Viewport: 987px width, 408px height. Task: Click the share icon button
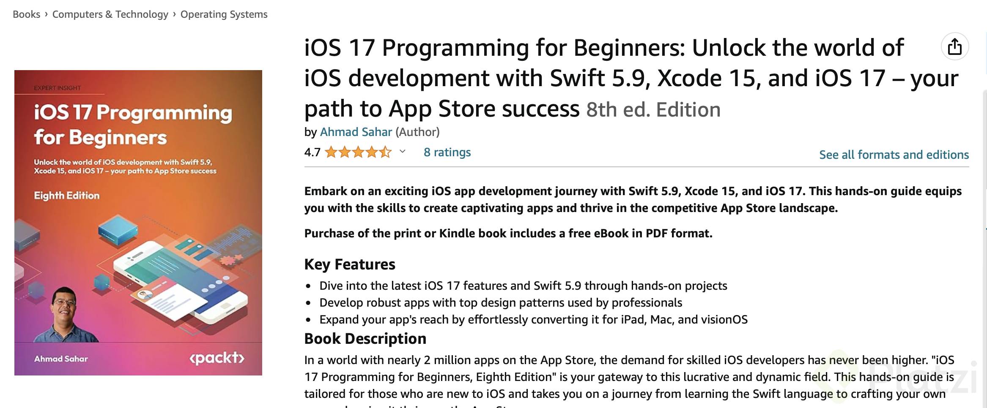[x=954, y=46]
